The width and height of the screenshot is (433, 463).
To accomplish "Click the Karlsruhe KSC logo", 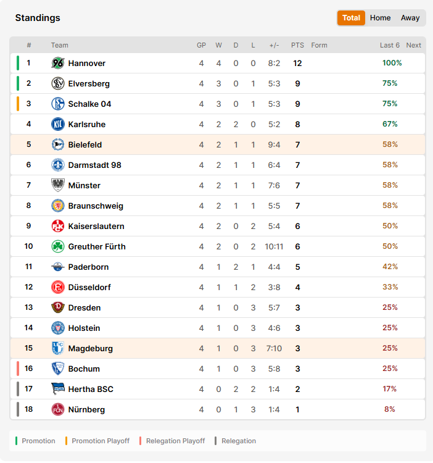I will click(x=58, y=124).
